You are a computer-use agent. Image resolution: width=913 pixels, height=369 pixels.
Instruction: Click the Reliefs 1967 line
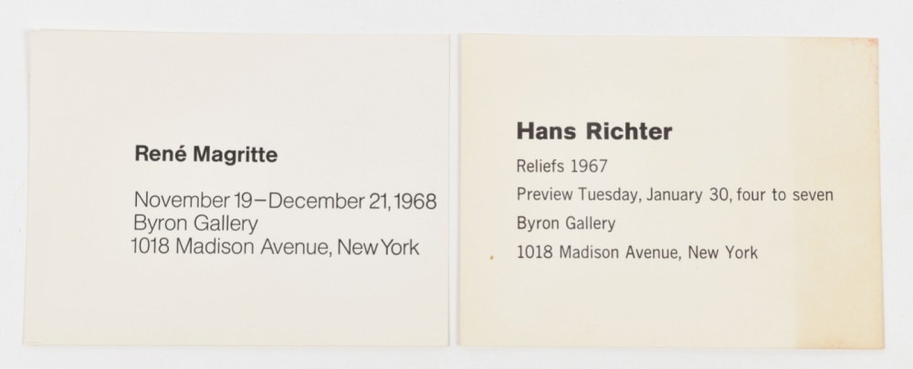click(x=561, y=166)
